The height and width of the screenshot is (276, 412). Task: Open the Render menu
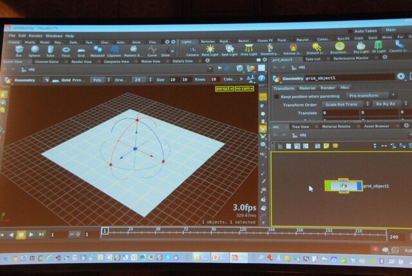click(35, 36)
